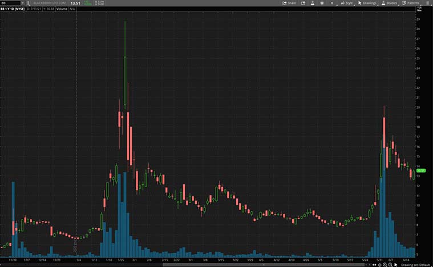Click the horizontal time scrollbar at the bottom
The height and width of the screenshot is (267, 433).
(262, 265)
